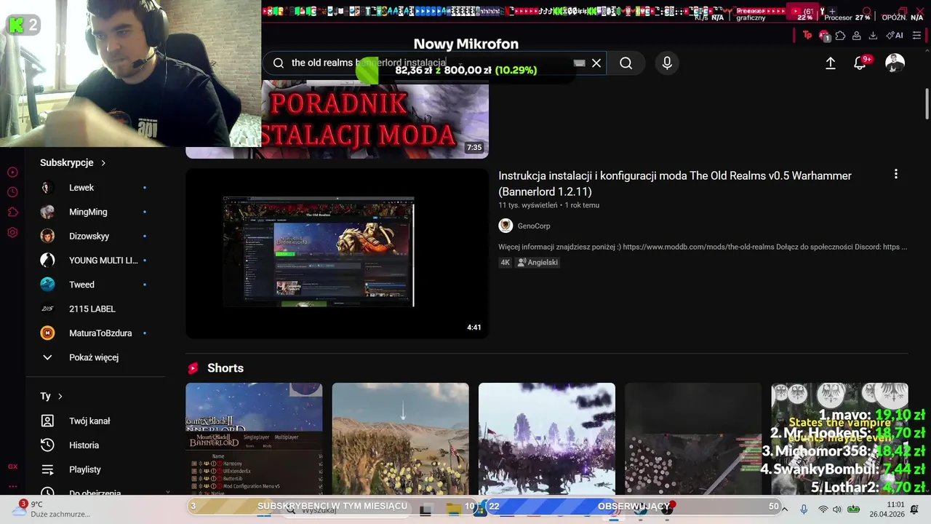This screenshot has height=524, width=931.
Task: Open Do obejrzenia list
Action: pyautogui.click(x=95, y=493)
